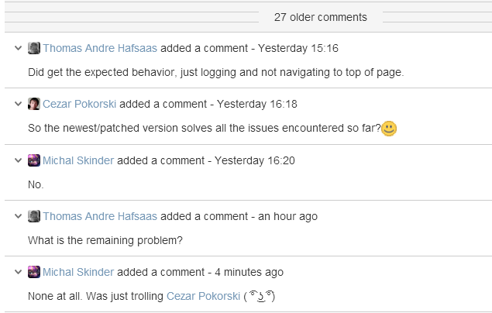The image size is (492, 313).
Task: Click the yellow smiley emoticon
Action: [389, 129]
